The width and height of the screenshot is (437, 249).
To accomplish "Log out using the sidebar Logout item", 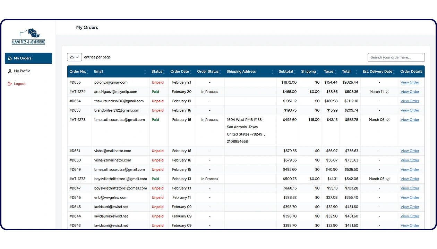I will (20, 84).
